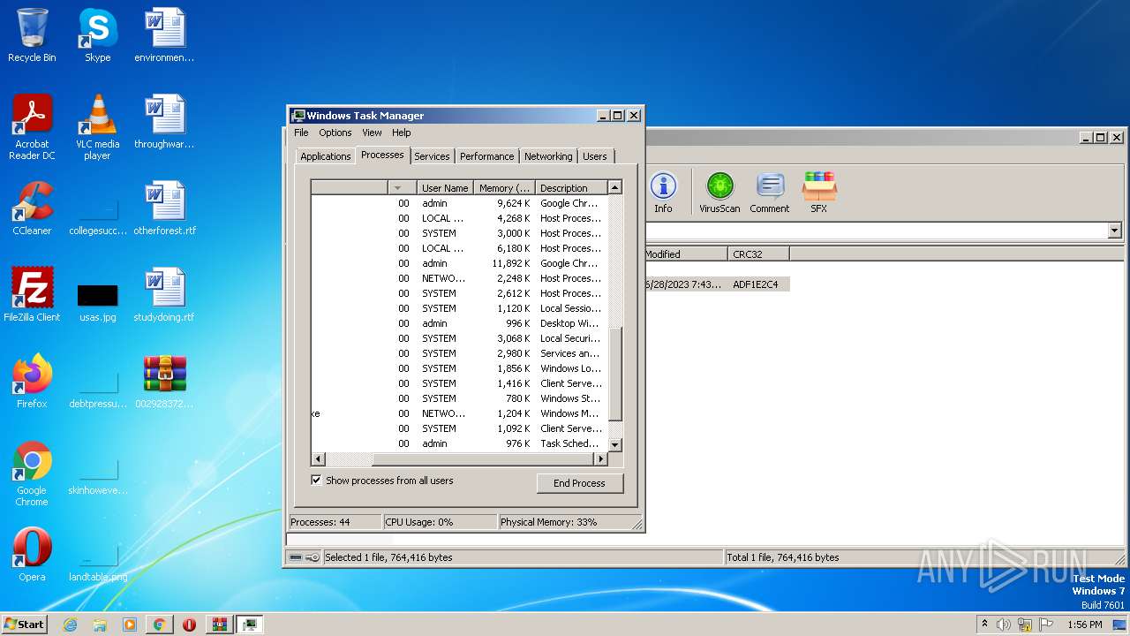Click End Process button
The width and height of the screenshot is (1130, 636).
click(x=579, y=483)
